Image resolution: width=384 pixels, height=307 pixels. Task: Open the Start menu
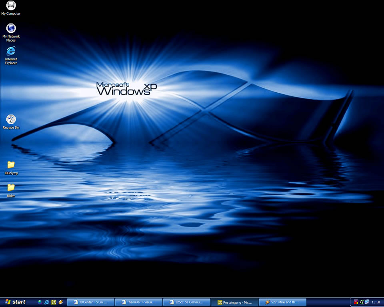point(15,302)
